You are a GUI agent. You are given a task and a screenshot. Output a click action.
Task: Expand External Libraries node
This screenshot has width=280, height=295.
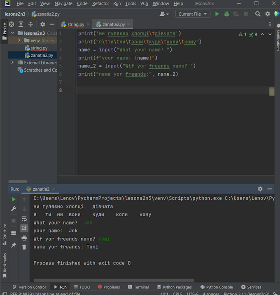point(13,63)
